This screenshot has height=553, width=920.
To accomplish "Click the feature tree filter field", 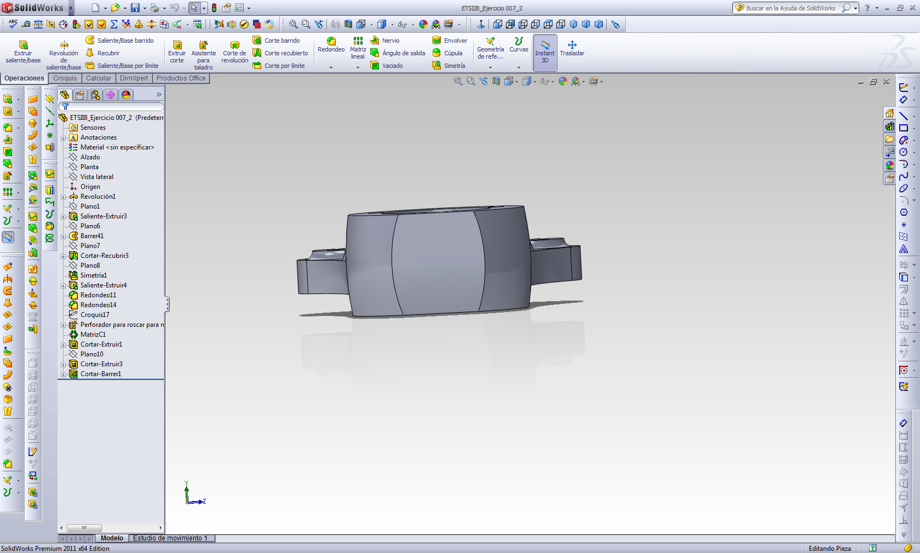I will pos(112,106).
